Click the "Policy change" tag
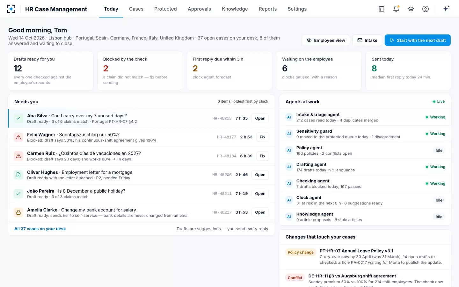Screen dimensions: 459x287 point(301,252)
